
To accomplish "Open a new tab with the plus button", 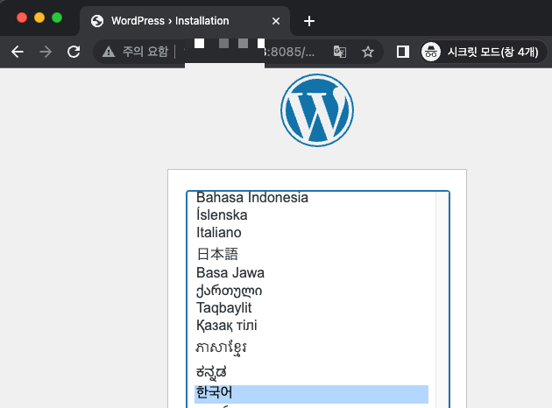I will click(309, 21).
